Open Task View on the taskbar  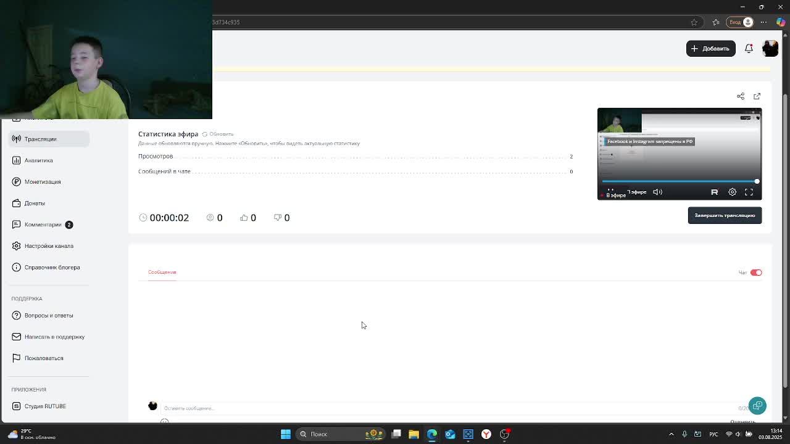pos(396,434)
